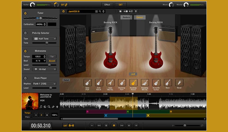The width and height of the screenshot is (228, 132).
Task: Pause playback with the pause button
Action: click(x=114, y=125)
